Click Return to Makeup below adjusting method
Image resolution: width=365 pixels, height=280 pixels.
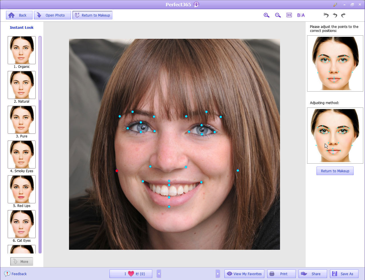click(x=335, y=171)
